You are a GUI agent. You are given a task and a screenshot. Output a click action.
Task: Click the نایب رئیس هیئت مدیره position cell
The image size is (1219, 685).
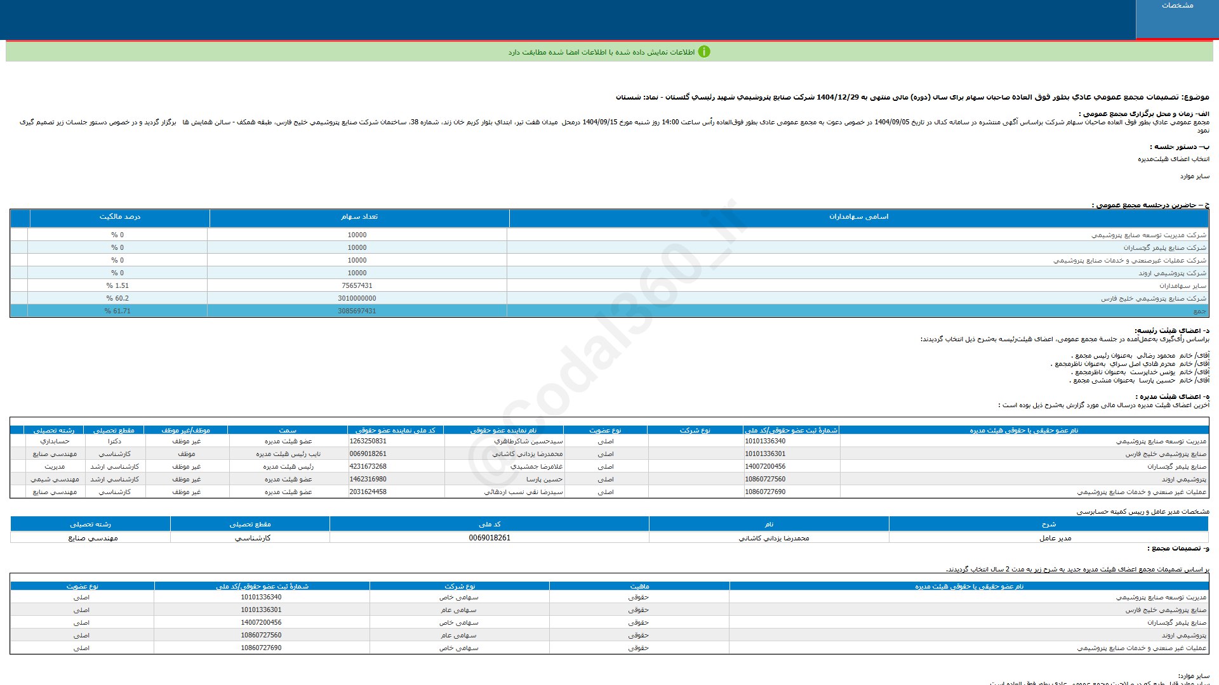point(288,454)
